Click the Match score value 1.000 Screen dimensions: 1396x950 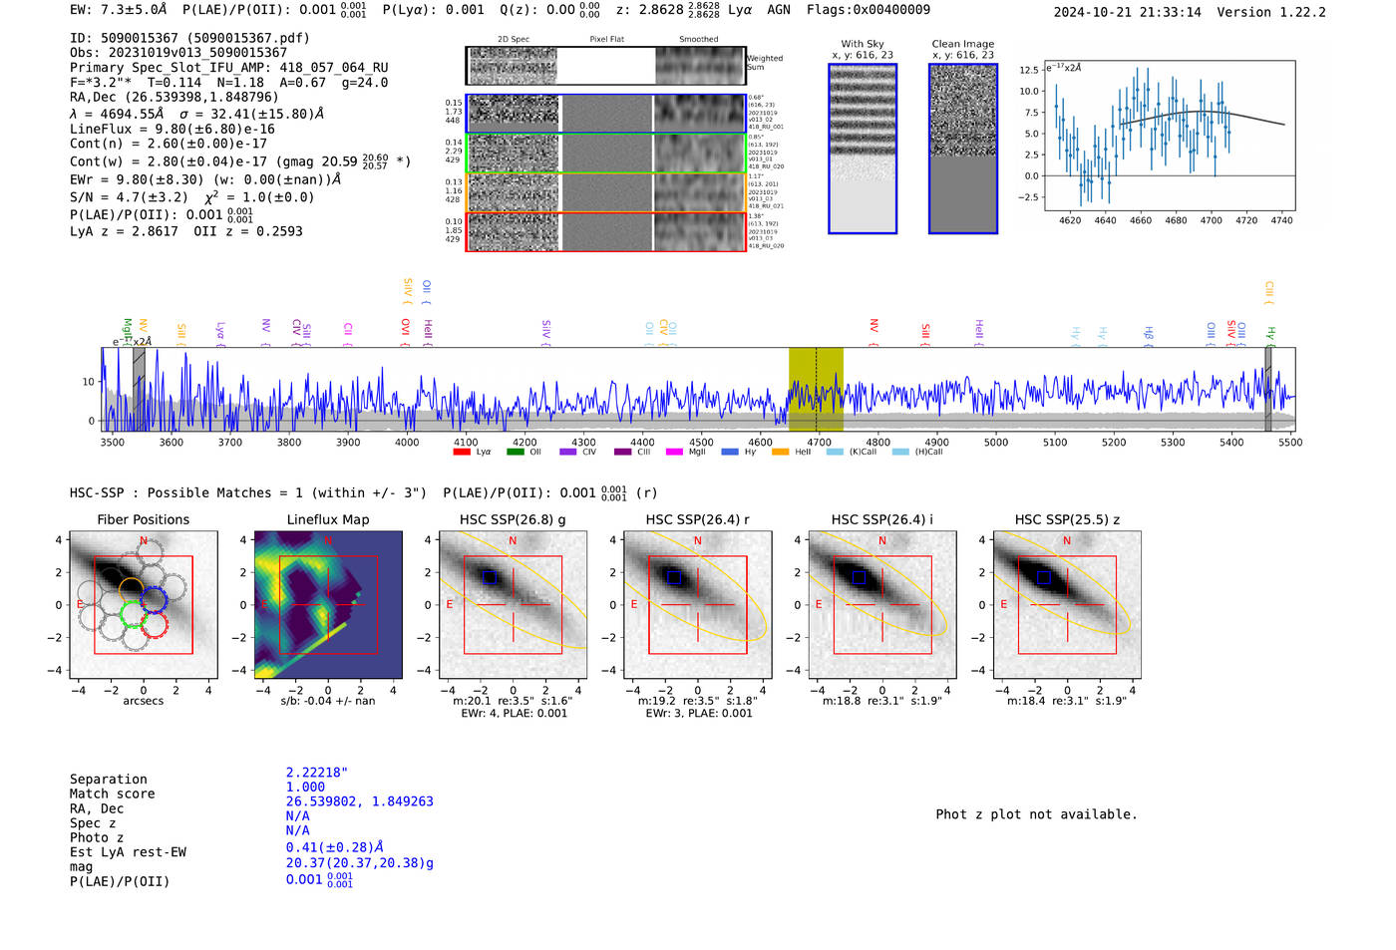point(305,787)
